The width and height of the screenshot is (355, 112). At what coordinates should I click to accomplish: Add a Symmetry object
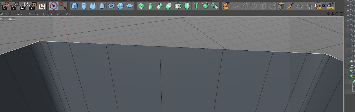pos(187,6)
